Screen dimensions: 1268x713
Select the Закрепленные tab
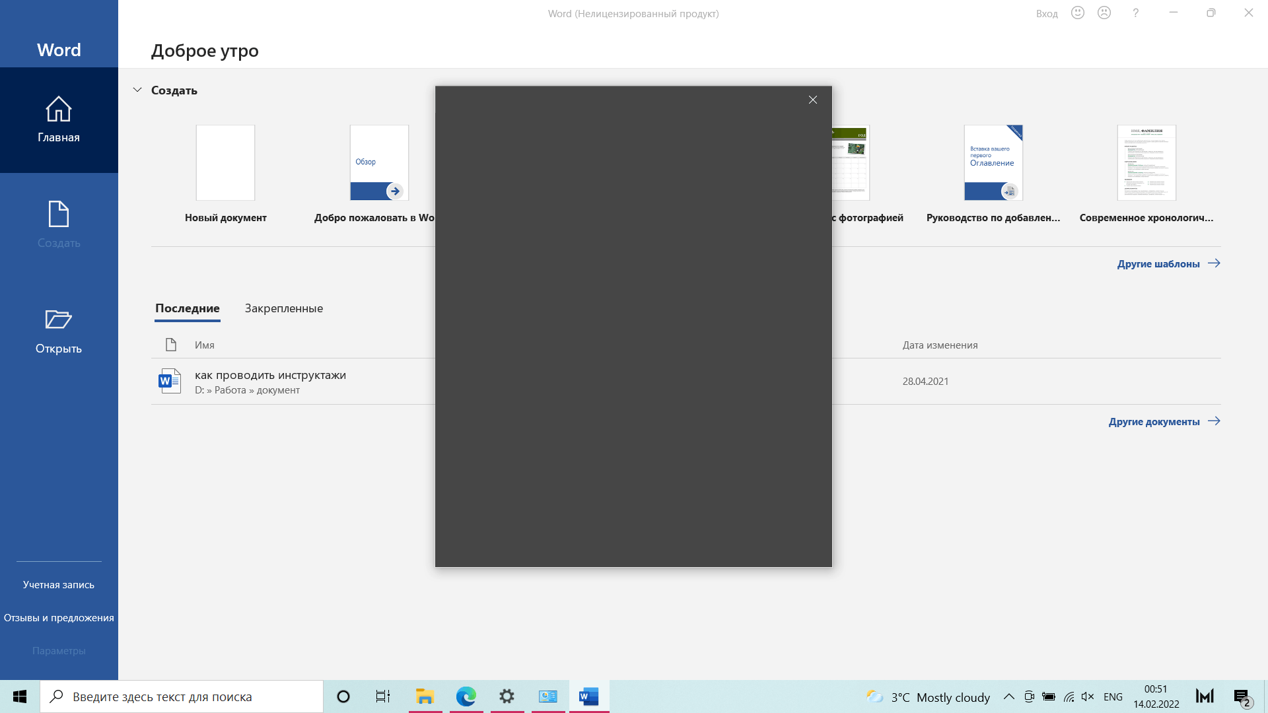[283, 308]
